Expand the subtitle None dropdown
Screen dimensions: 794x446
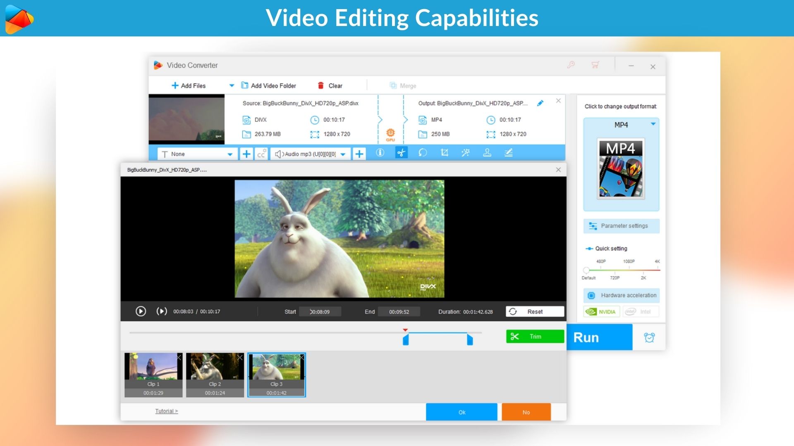click(230, 154)
